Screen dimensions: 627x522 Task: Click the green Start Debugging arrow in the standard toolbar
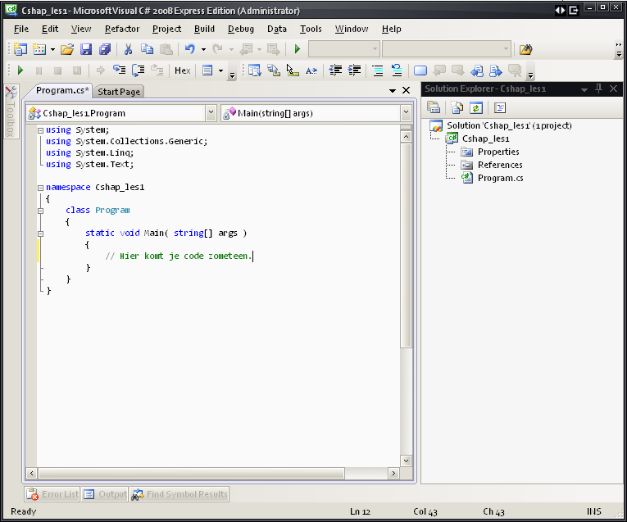297,49
